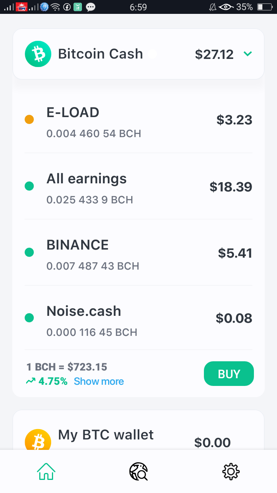
Task: Open the All earnings wallet
Action: 138,186
